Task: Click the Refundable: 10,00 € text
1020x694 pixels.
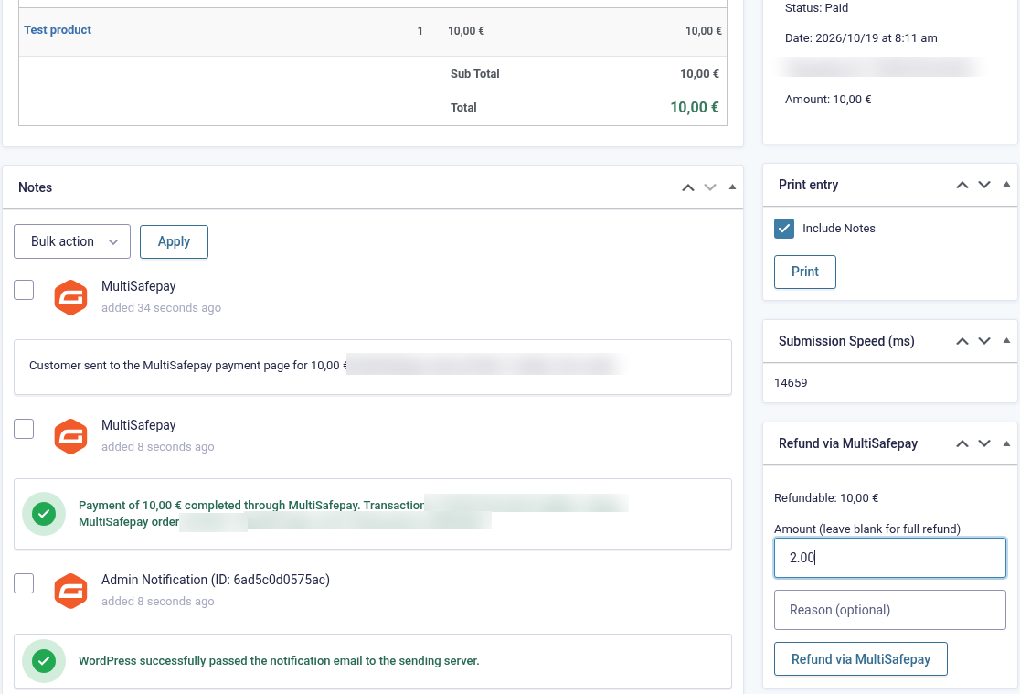Action: 826,498
